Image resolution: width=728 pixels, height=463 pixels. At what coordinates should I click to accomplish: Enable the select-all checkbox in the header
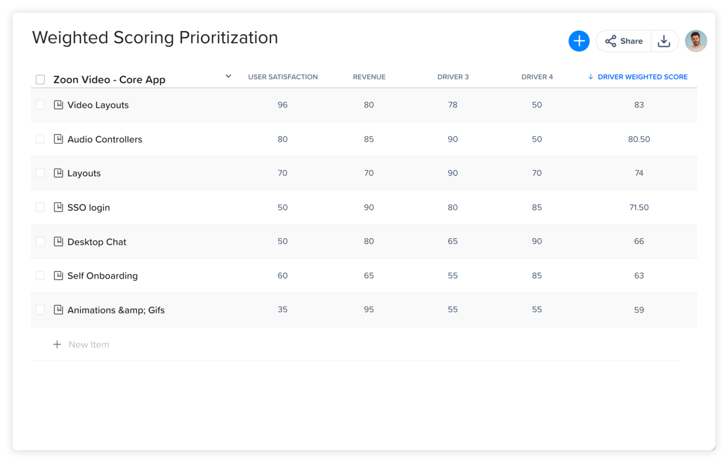[40, 79]
